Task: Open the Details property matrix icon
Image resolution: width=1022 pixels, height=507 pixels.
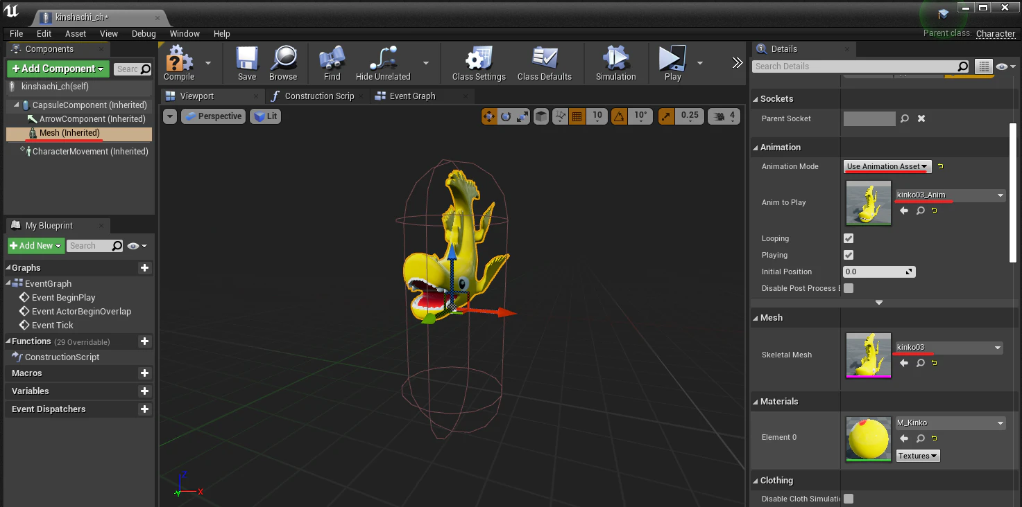Action: tap(983, 66)
